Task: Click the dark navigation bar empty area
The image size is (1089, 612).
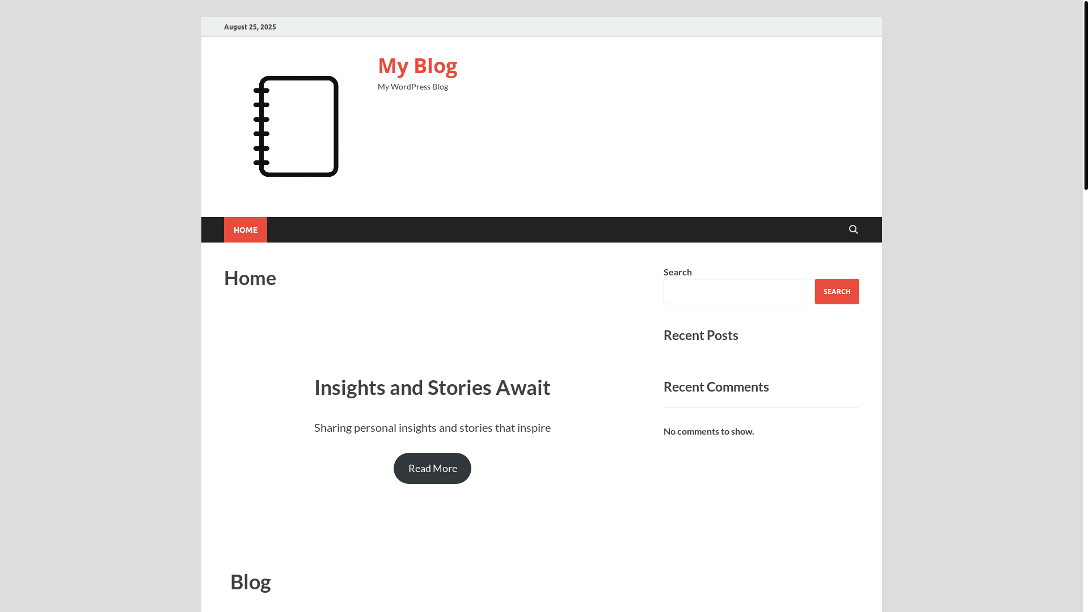Action: pos(556,229)
